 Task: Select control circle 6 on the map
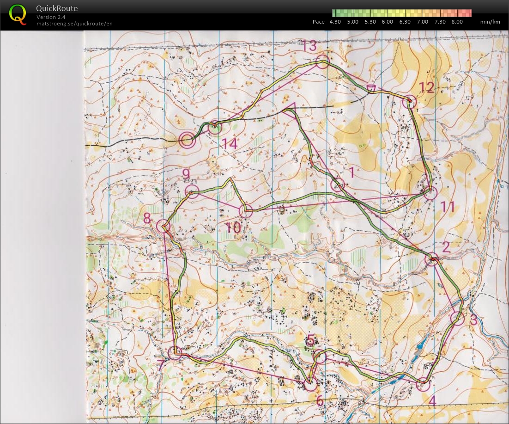pos(310,383)
